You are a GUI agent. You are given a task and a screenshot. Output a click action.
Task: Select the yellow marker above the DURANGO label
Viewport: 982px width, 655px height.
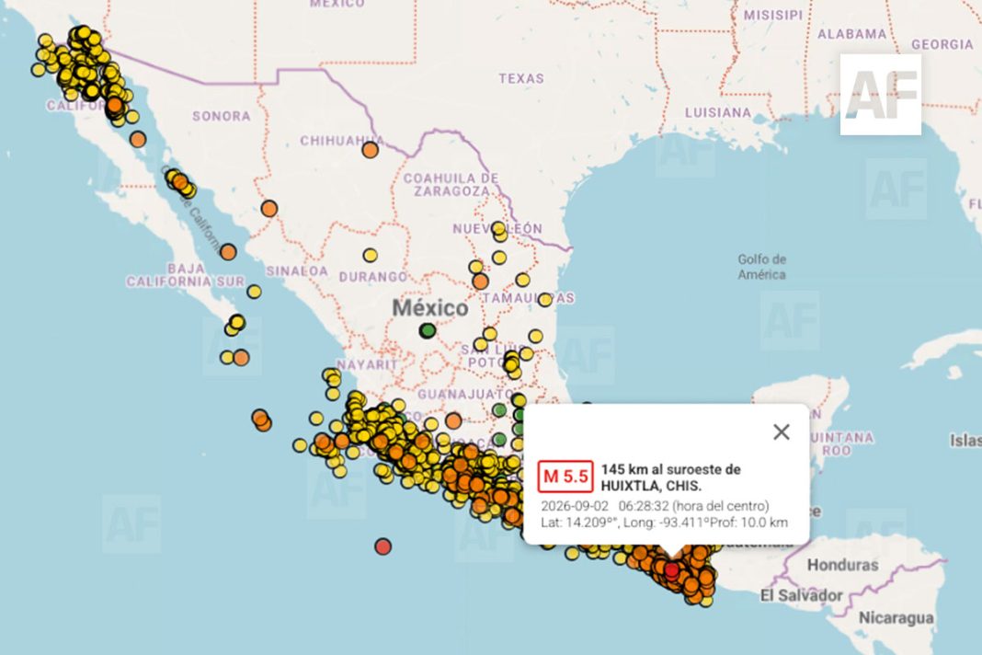pyautogui.click(x=371, y=255)
